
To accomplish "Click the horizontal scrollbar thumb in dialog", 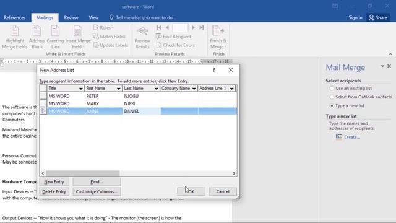I will pyautogui.click(x=83, y=173).
